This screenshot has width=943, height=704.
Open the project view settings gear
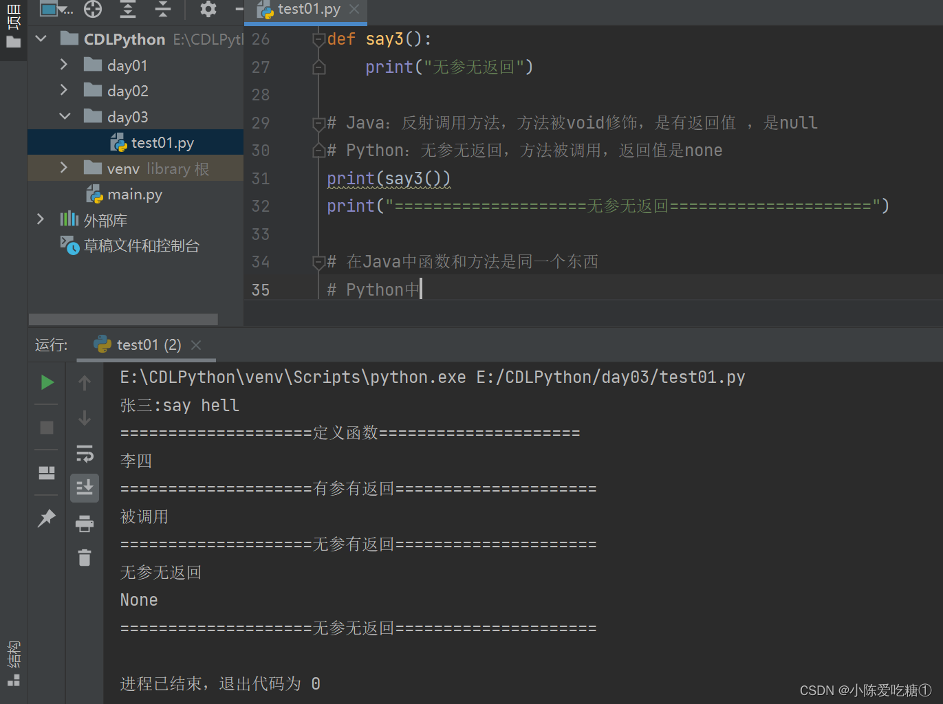pyautogui.click(x=207, y=10)
